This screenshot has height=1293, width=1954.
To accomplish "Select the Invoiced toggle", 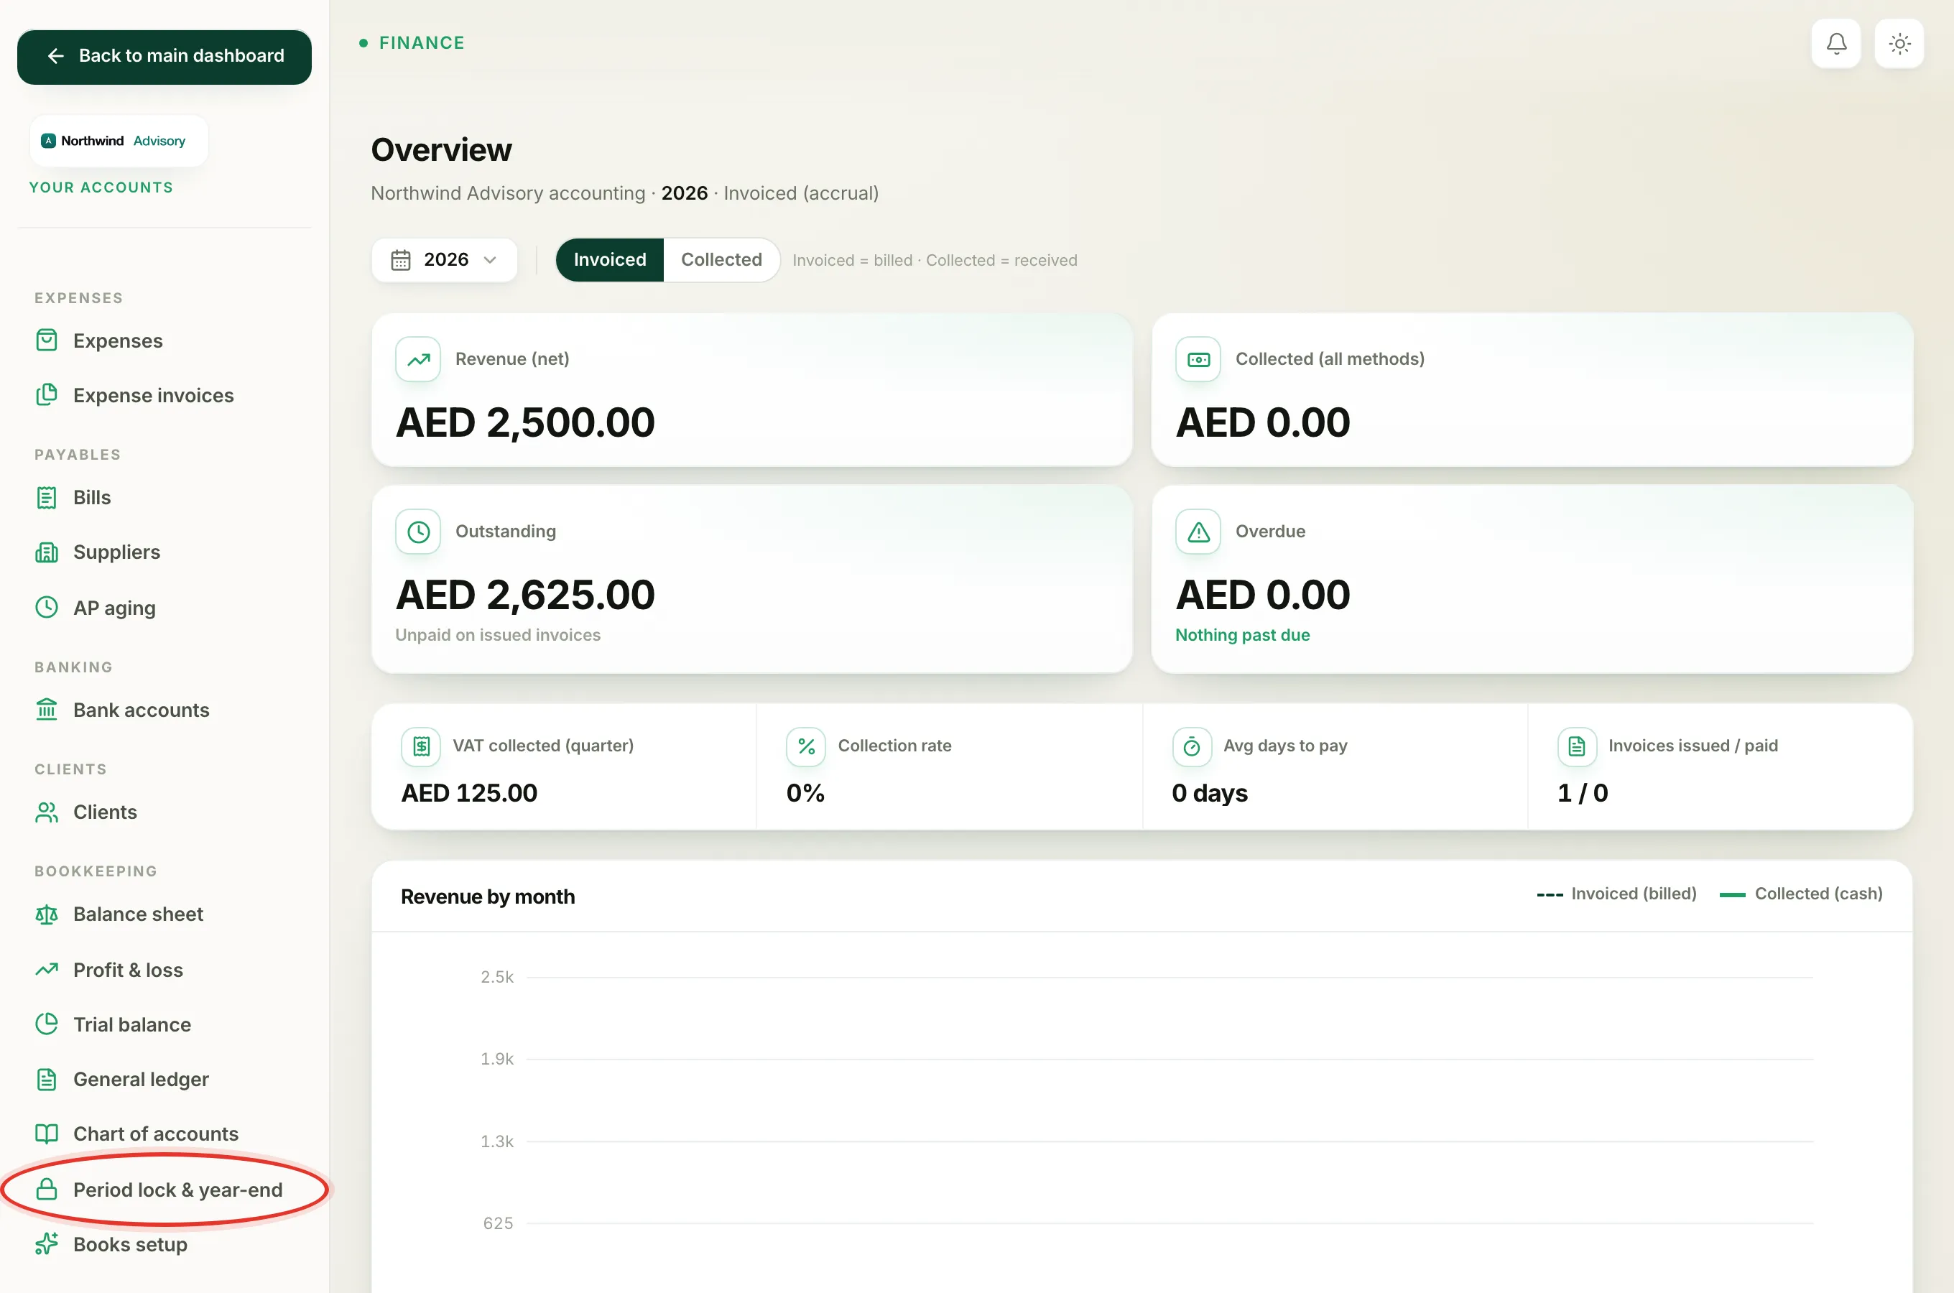I will 609,260.
